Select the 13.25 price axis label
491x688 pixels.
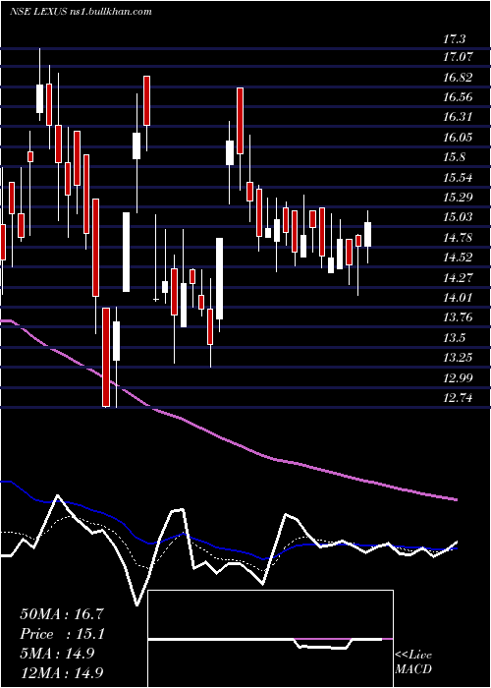(x=459, y=358)
